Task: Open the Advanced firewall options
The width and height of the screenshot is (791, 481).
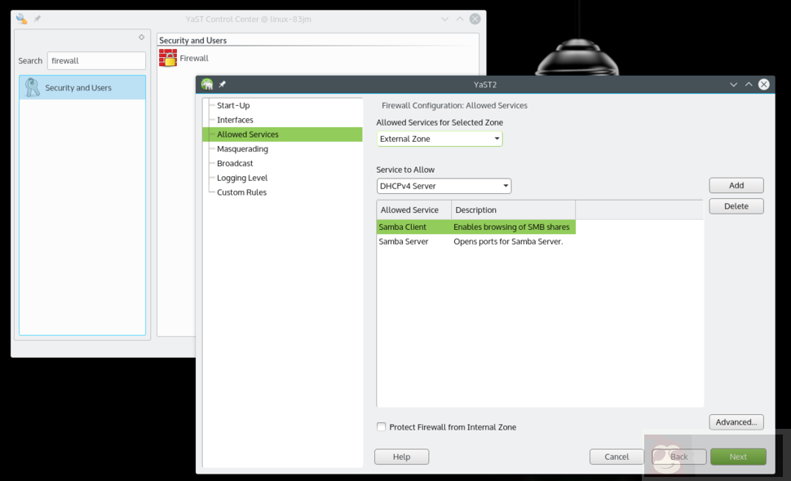Action: coord(736,421)
